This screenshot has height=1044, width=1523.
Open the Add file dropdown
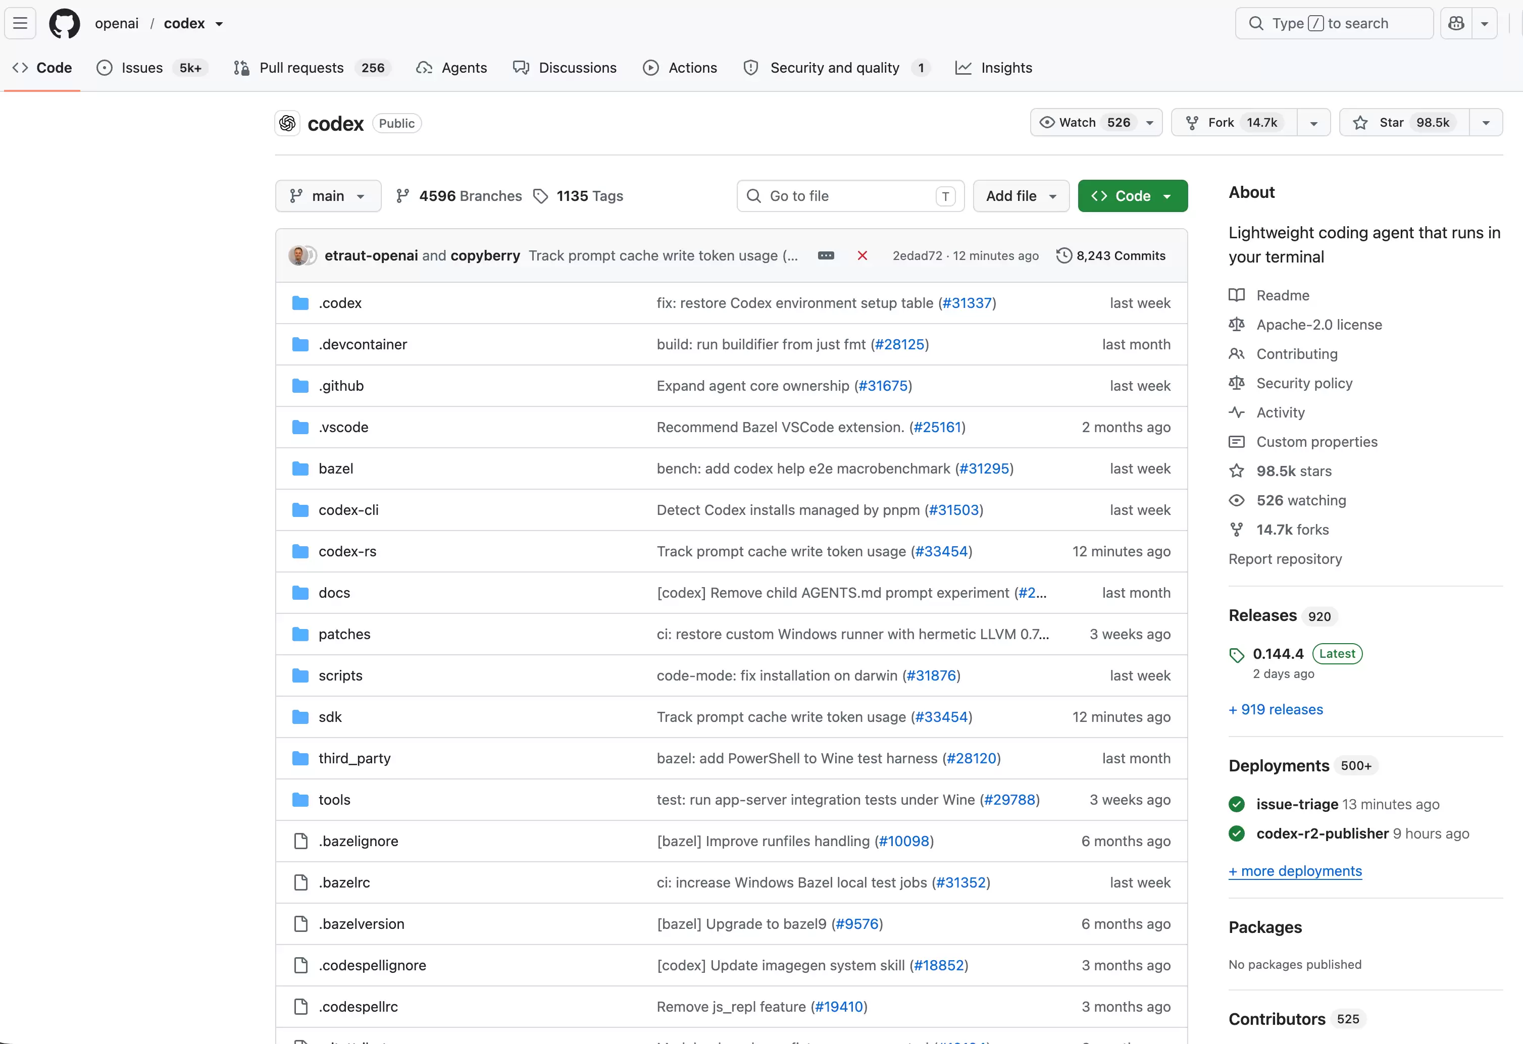[x=1021, y=196]
